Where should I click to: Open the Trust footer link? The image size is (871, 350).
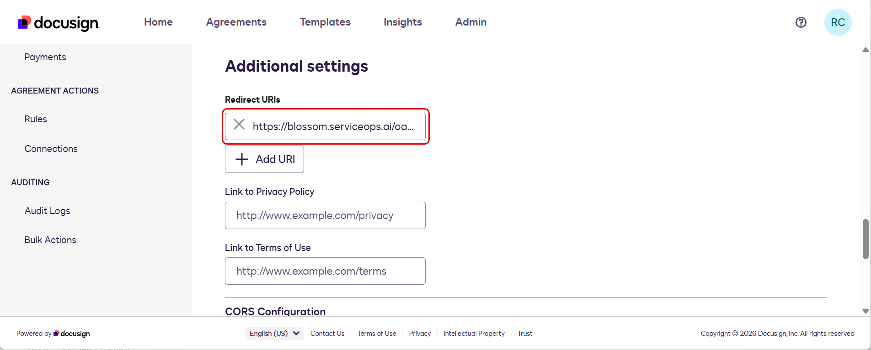click(525, 334)
